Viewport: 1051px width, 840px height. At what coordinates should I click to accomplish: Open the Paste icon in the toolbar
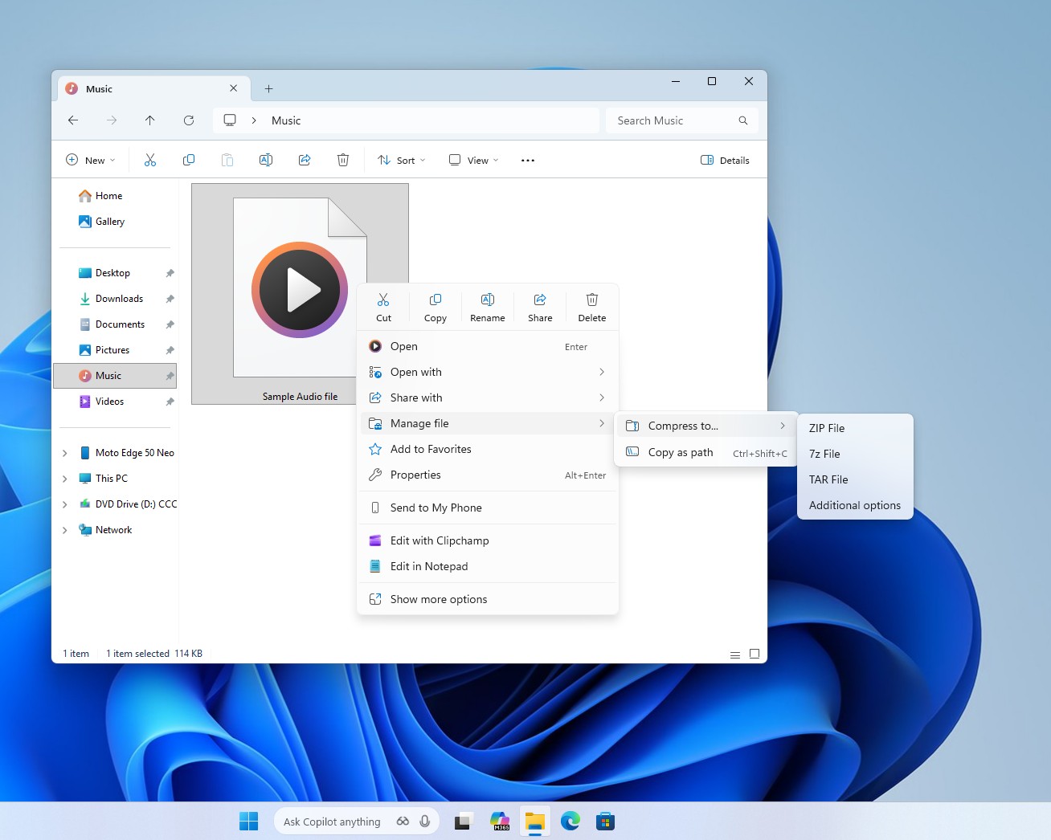(x=227, y=160)
